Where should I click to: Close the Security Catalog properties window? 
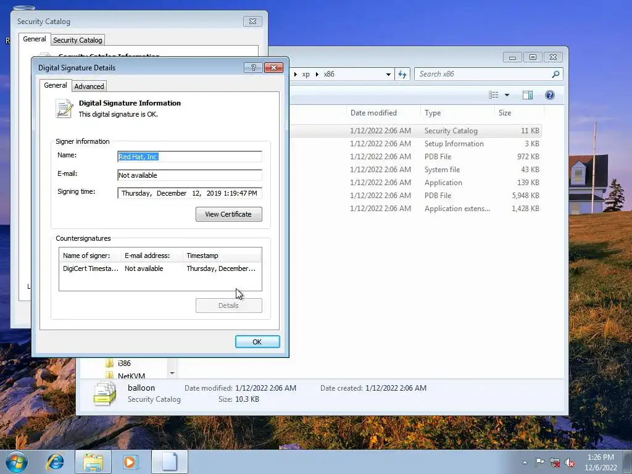click(252, 22)
